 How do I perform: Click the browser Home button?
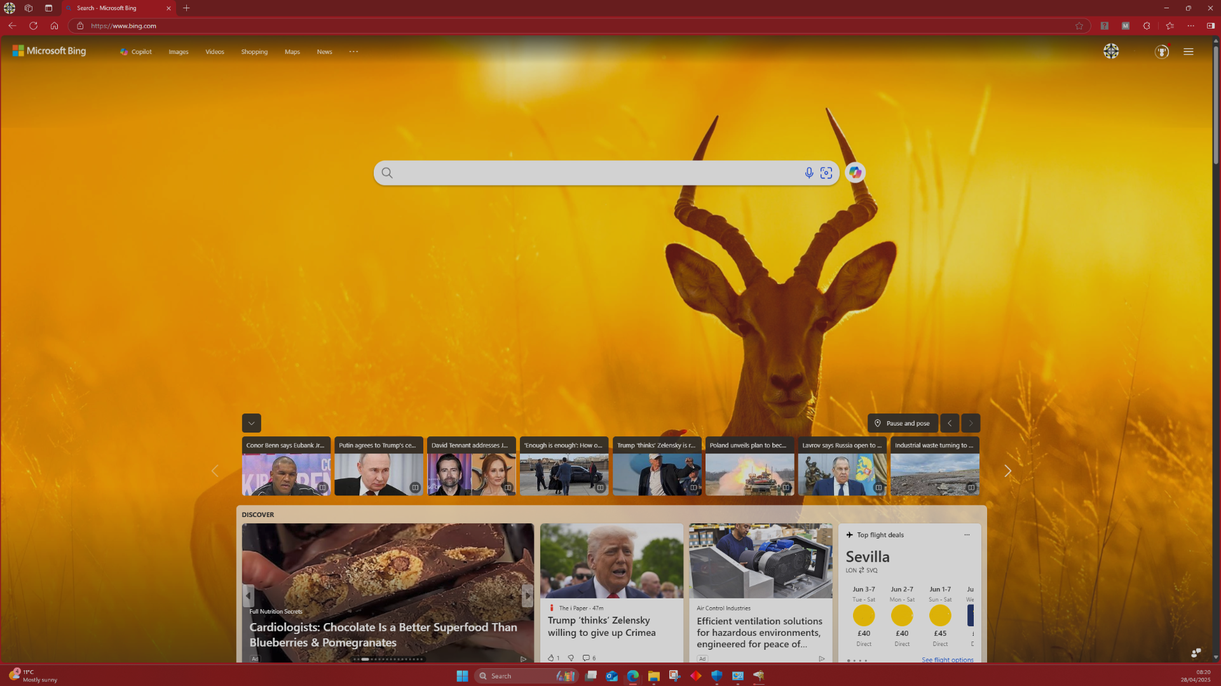click(x=54, y=26)
